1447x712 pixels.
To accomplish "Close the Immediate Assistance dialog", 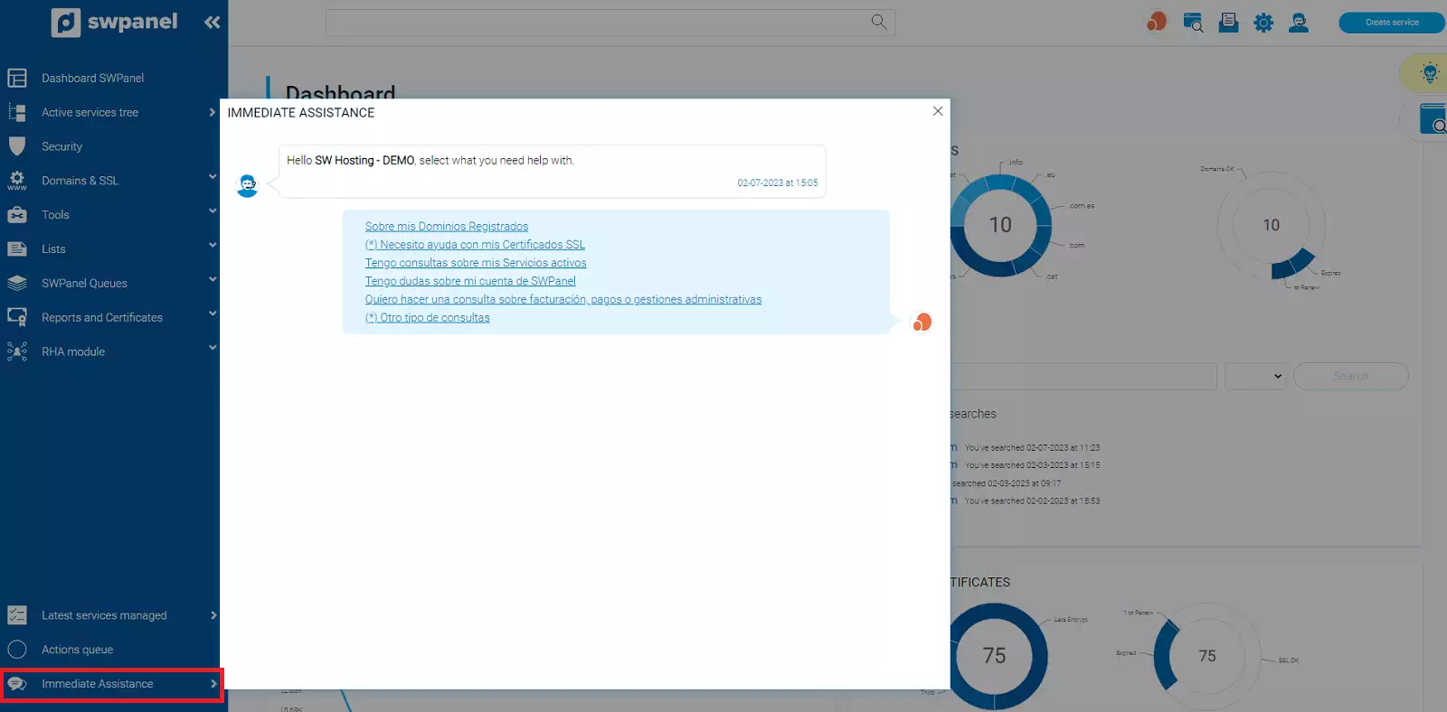I will [938, 111].
